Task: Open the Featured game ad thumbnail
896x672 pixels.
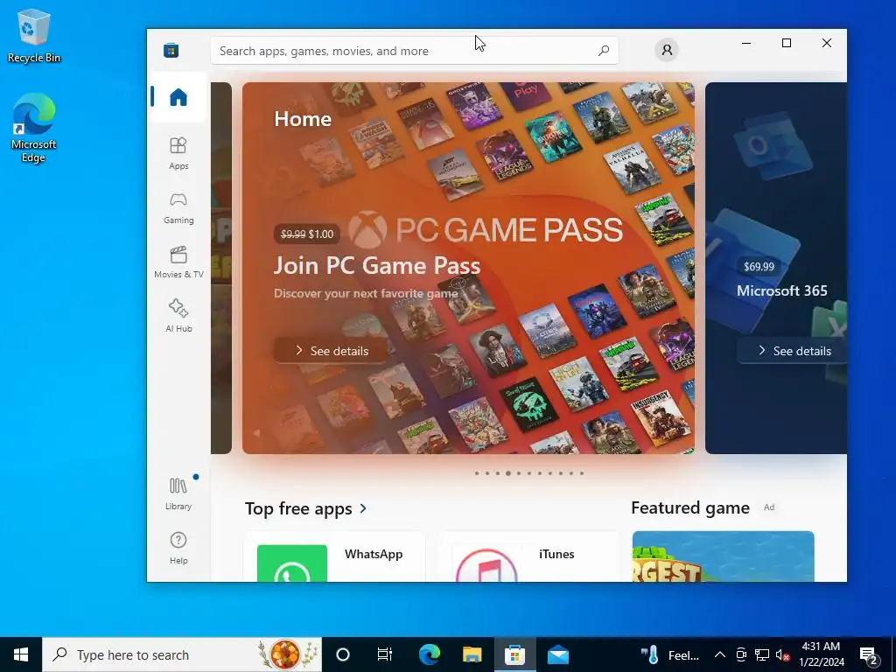Action: [723, 556]
